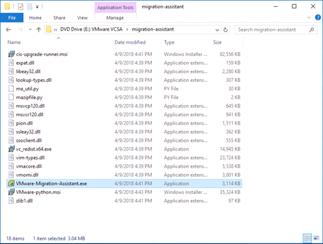Click the 35,324 KB size cell
This screenshot has width=323, height=244.
pyautogui.click(x=230, y=192)
